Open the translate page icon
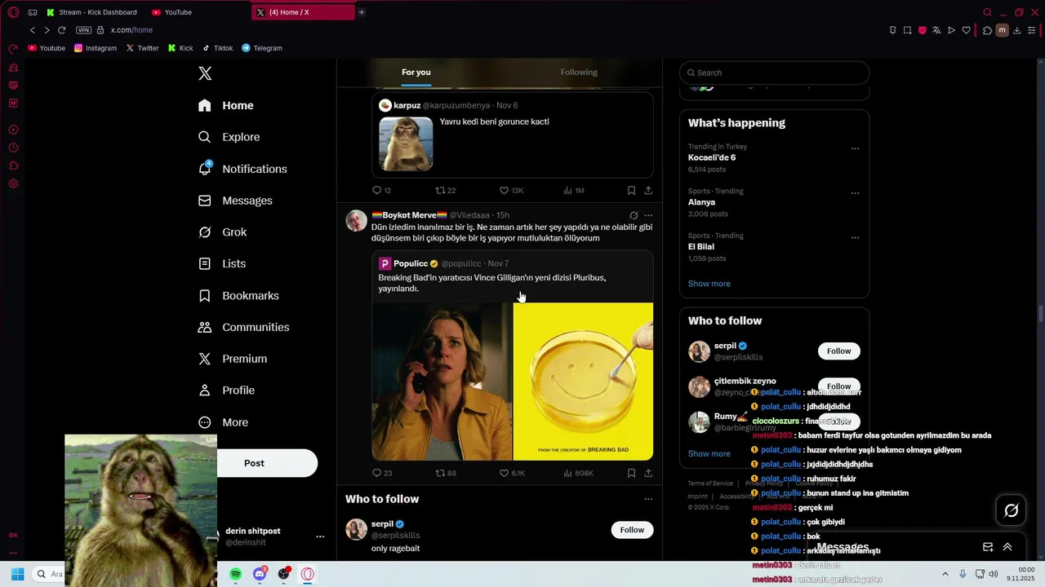Viewport: 1045px width, 587px height. tap(936, 30)
